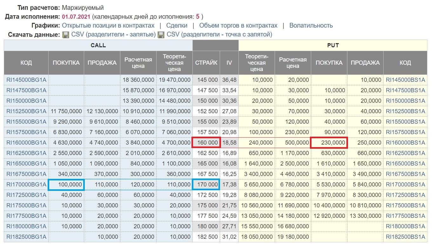Open call option RI170000BG1A
Image resolution: width=435 pixels, height=247 pixels.
[x=26, y=185]
